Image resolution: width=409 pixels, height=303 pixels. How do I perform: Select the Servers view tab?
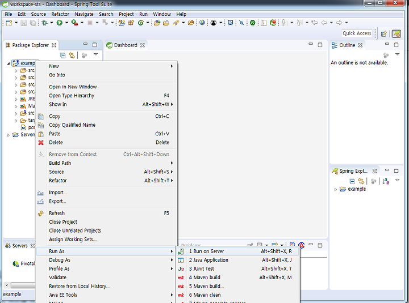click(20, 246)
